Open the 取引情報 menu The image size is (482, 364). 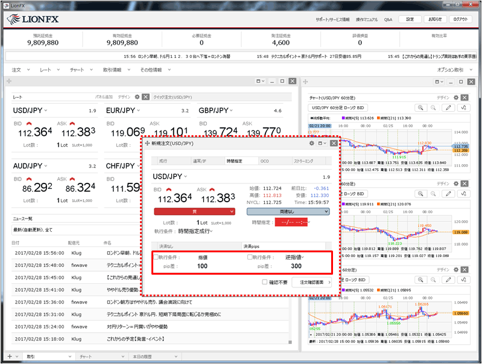tap(116, 70)
